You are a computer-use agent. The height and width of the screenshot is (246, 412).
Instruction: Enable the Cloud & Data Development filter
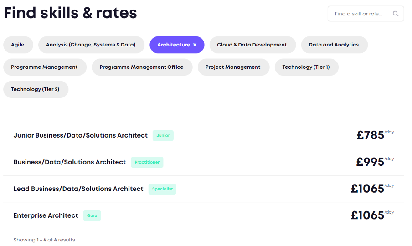click(252, 45)
